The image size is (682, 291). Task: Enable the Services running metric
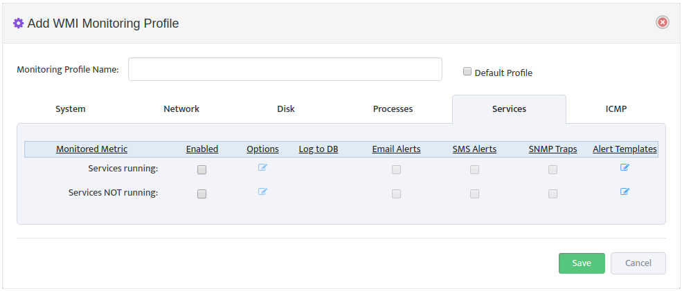[201, 170]
